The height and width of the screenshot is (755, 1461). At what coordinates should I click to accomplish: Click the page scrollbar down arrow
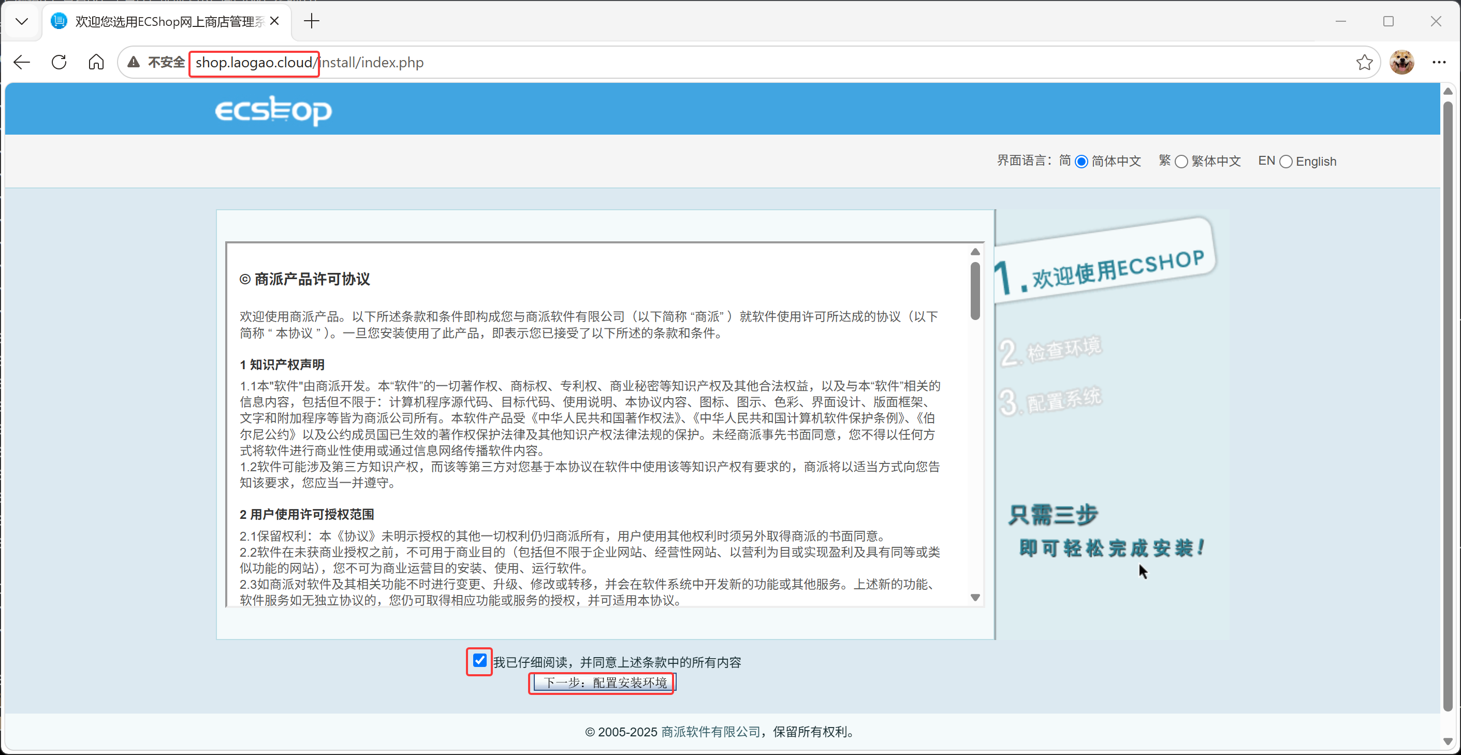coord(1448,742)
